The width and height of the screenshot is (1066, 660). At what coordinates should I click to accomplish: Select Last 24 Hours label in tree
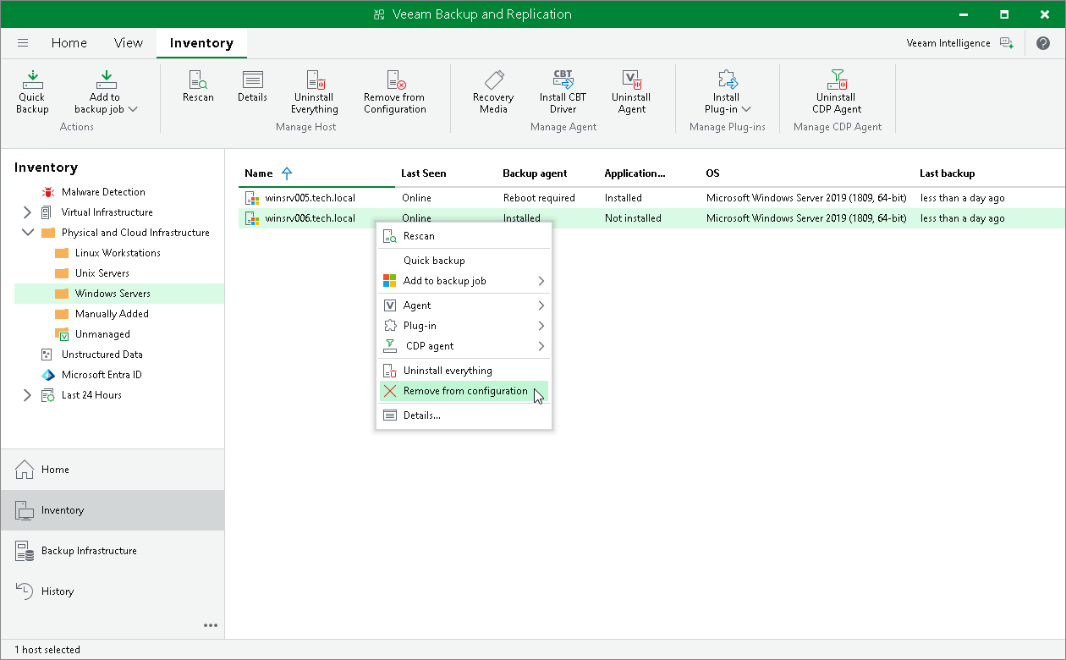91,395
